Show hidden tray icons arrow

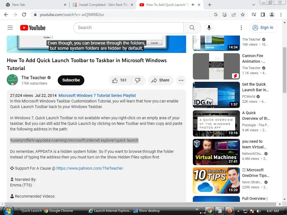[238, 211]
